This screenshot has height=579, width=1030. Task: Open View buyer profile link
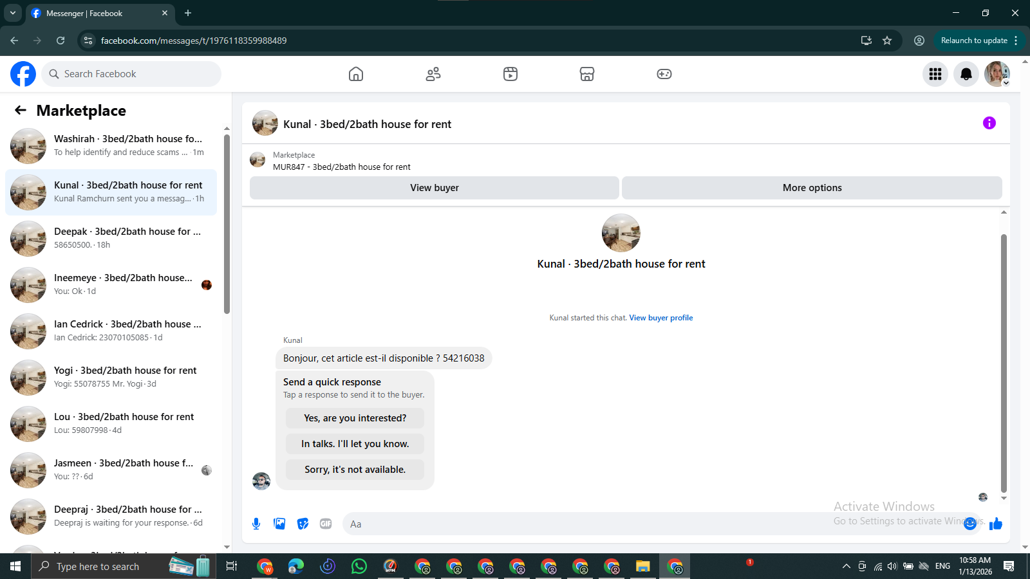pyautogui.click(x=661, y=318)
